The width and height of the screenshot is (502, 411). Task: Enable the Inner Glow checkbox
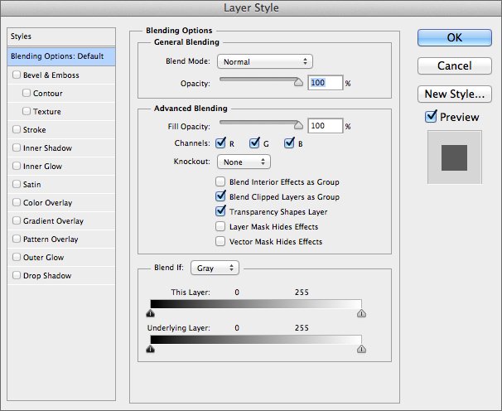pos(17,167)
